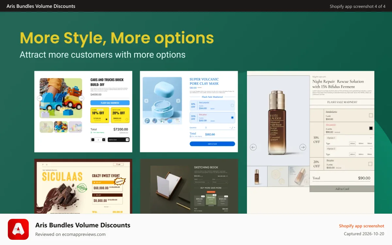
Task: Toggle the Most popular 2 units checkbox
Action: 371,128
